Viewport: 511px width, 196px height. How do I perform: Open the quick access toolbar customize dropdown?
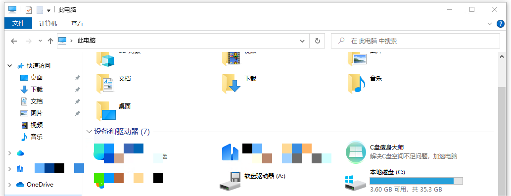pyautogui.click(x=48, y=10)
